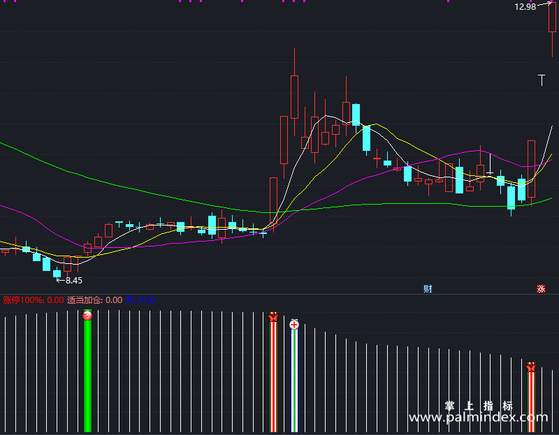Select the 适当加仓: 0.00 indicator label
The height and width of the screenshot is (435, 559).
click(x=95, y=300)
